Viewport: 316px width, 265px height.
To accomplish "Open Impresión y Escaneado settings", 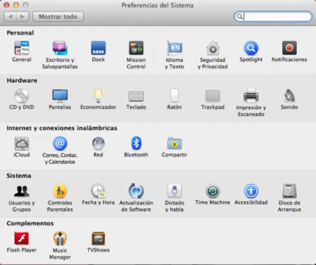I will (251, 96).
